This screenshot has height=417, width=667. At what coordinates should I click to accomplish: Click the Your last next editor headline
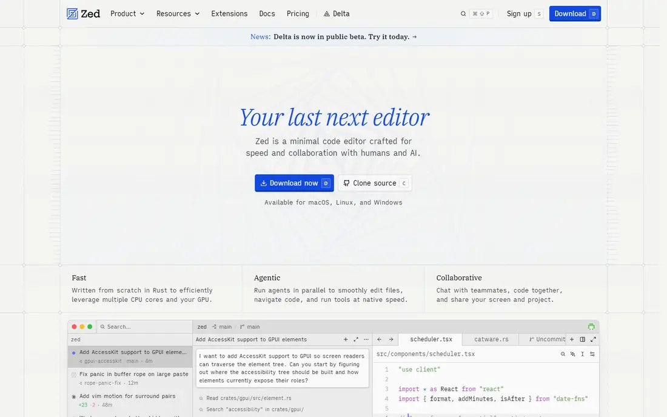point(334,118)
